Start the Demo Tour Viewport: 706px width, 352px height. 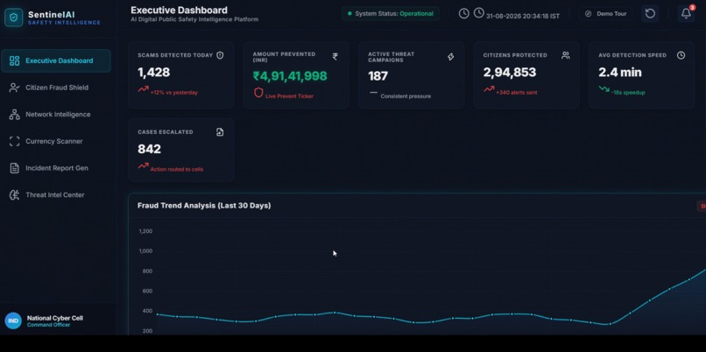click(x=605, y=13)
